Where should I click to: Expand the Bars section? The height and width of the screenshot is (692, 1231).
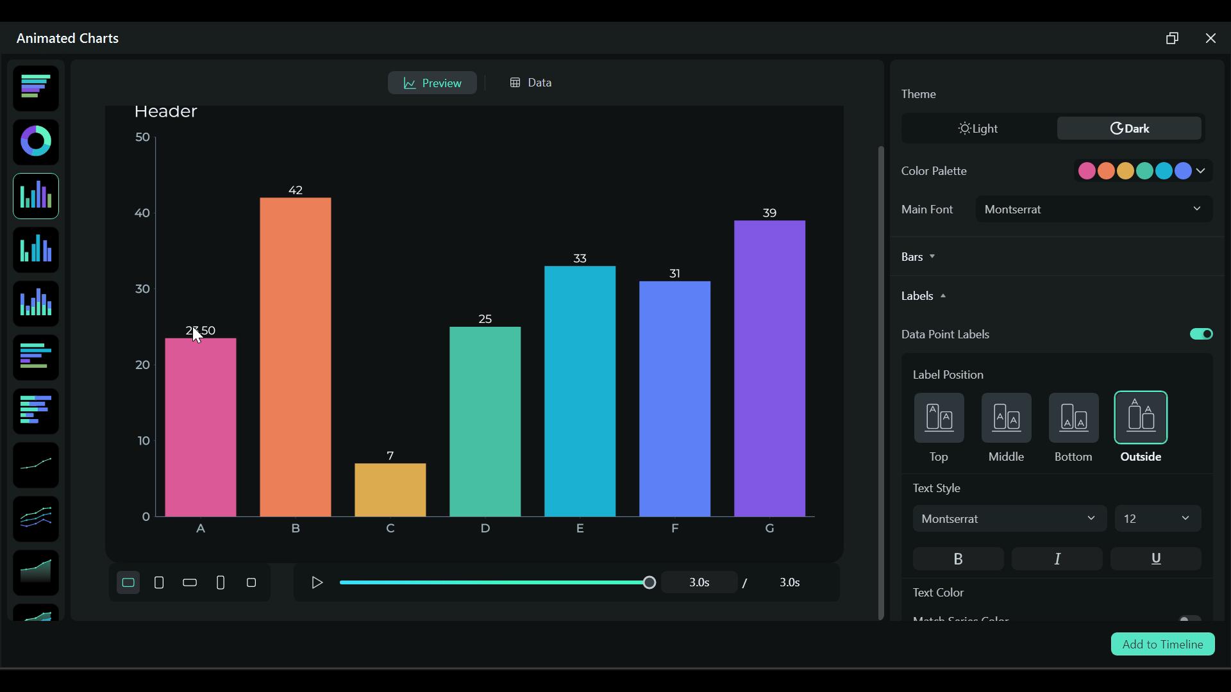[x=918, y=257]
